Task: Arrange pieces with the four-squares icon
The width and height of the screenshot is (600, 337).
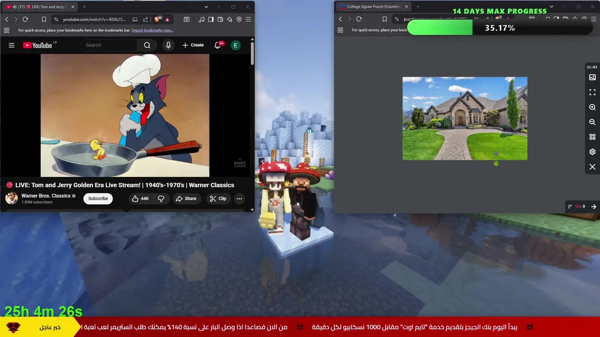Action: 592,137
